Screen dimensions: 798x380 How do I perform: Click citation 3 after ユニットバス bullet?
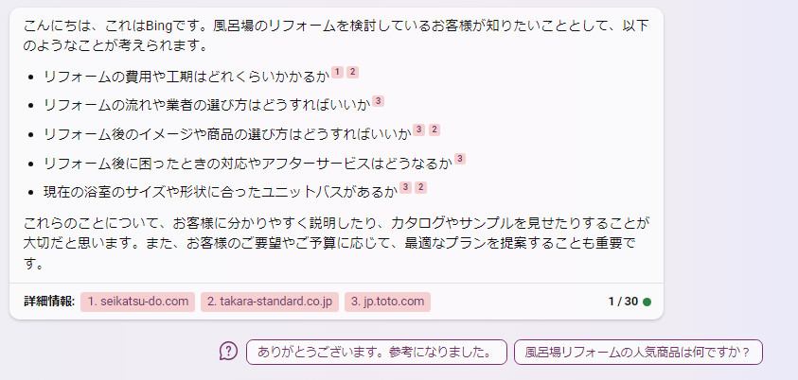tap(405, 188)
